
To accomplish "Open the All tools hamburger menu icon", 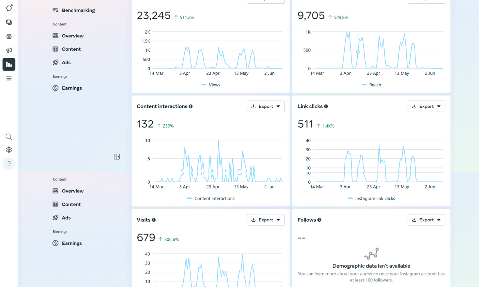I will [x=9, y=78].
